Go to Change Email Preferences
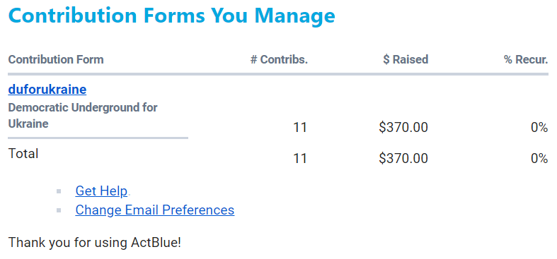The height and width of the screenshot is (259, 557). tap(155, 210)
